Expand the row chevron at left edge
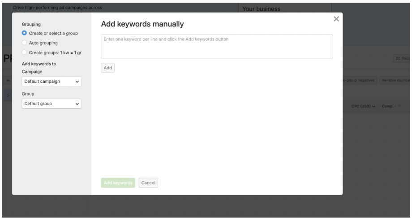Screen dimensions: 412x220 (8, 95)
